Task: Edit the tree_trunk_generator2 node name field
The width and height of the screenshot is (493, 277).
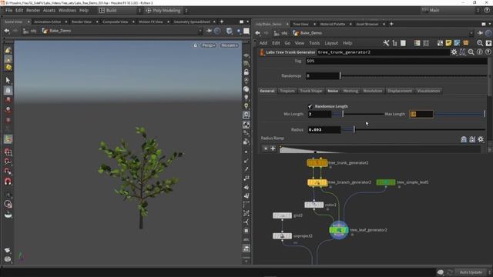Action: [x=383, y=52]
